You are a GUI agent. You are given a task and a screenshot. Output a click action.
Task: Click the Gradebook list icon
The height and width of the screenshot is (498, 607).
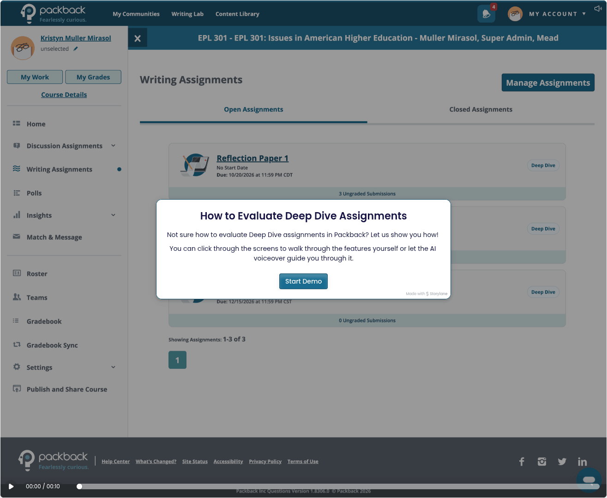tap(16, 320)
